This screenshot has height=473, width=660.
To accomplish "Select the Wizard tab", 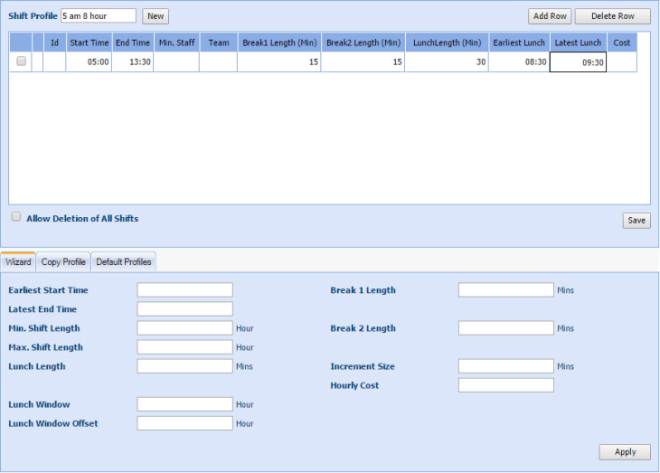I will (x=18, y=262).
